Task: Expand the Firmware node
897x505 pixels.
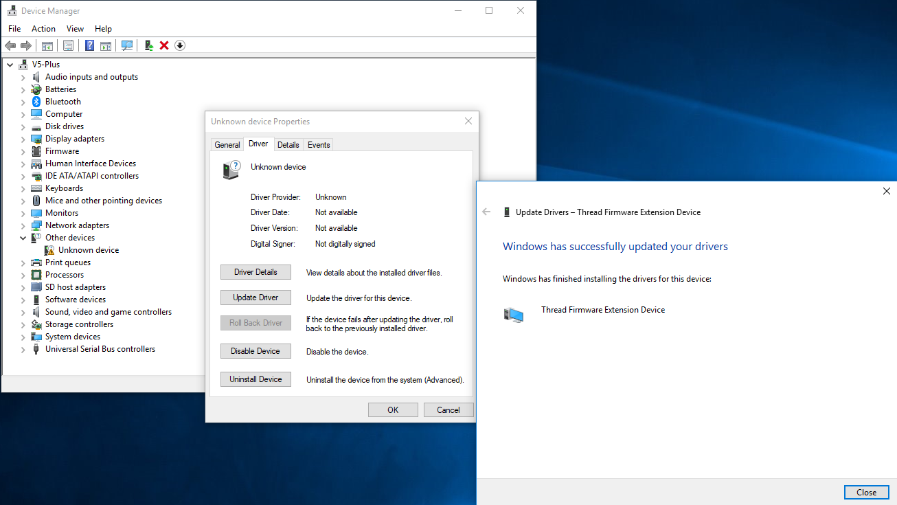Action: click(23, 151)
